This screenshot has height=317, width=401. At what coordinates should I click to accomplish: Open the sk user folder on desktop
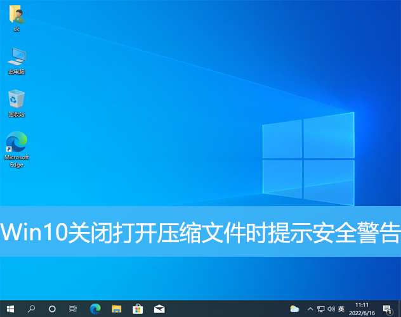[16, 17]
